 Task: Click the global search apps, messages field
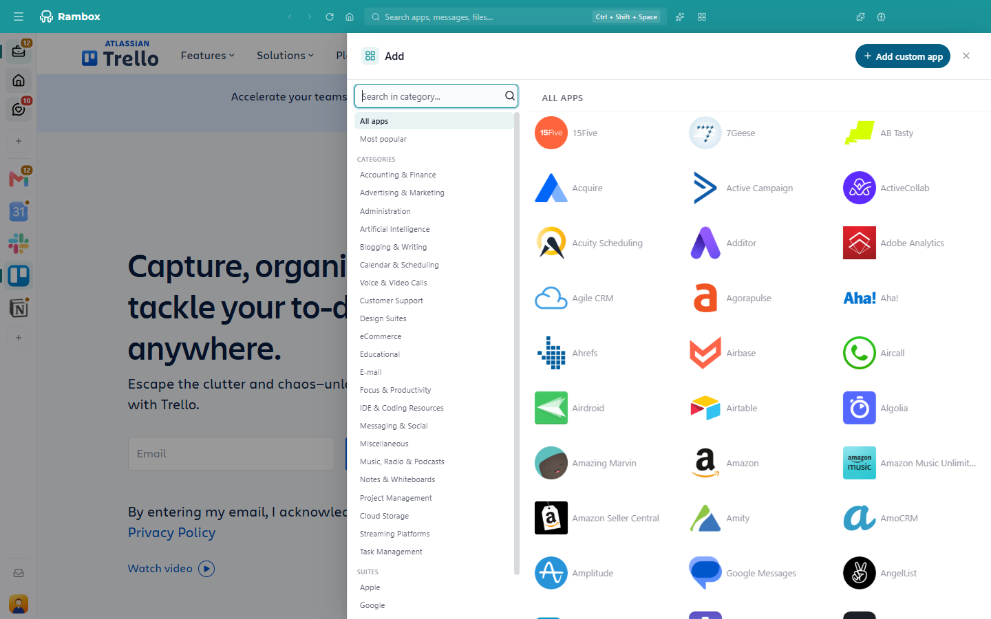[515, 17]
